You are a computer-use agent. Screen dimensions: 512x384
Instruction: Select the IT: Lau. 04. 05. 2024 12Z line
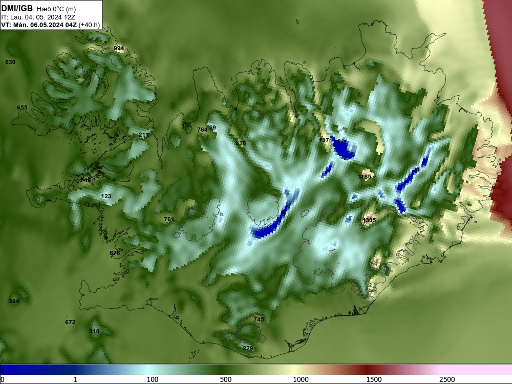tap(38, 17)
